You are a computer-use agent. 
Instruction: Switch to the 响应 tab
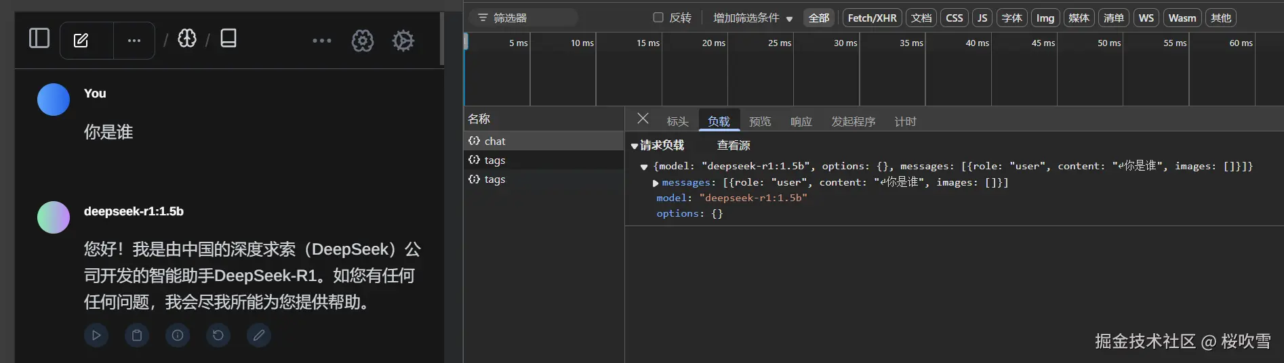801,121
